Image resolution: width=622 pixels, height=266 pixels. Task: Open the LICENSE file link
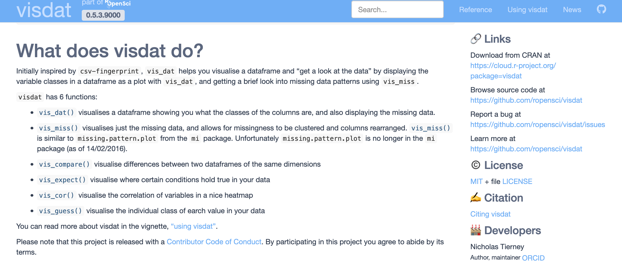[x=517, y=181]
